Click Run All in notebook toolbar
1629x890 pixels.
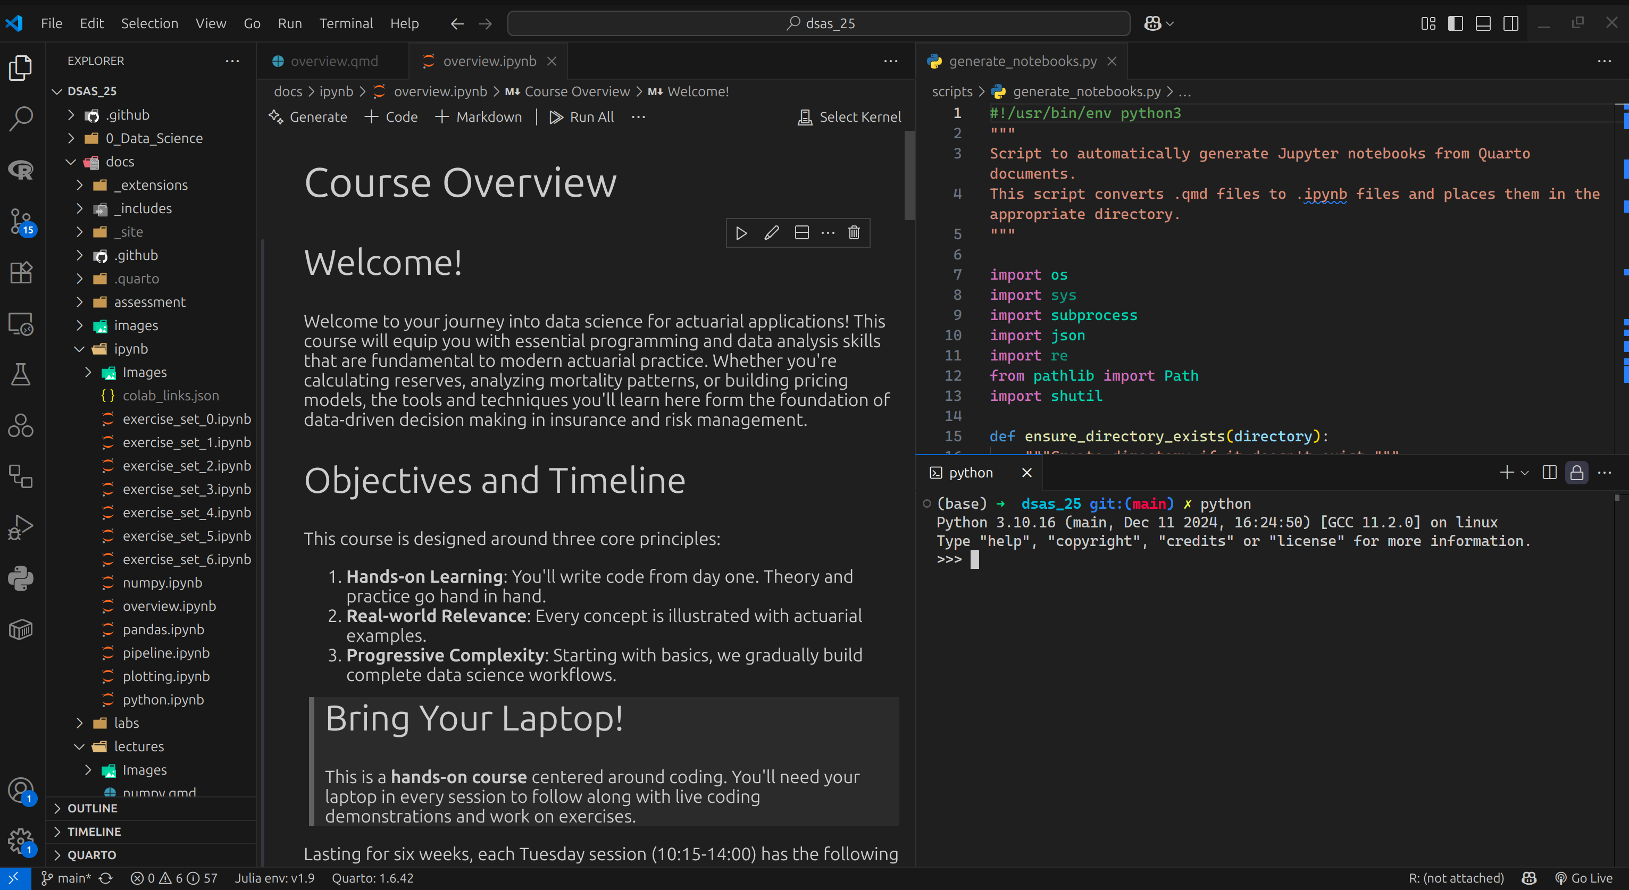pyautogui.click(x=582, y=117)
